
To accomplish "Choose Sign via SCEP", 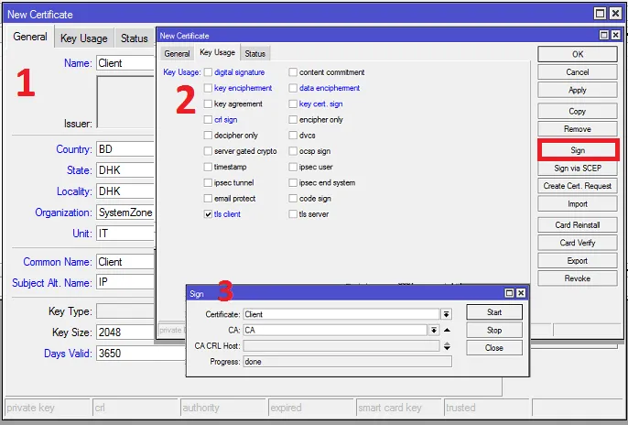I will coord(577,168).
